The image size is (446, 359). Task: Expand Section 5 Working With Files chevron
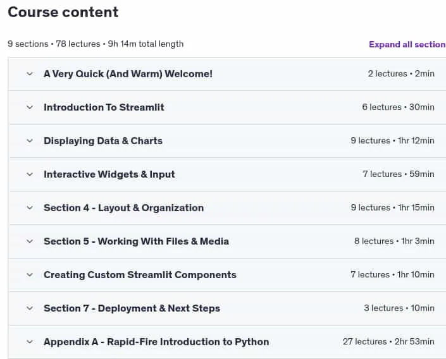30,241
